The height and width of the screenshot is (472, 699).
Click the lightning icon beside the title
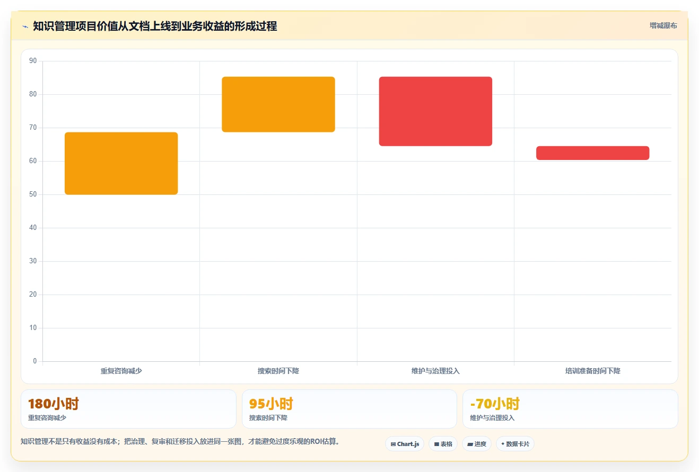coord(25,26)
